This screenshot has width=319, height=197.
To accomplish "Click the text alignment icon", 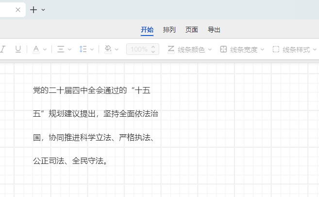I will tap(61, 49).
